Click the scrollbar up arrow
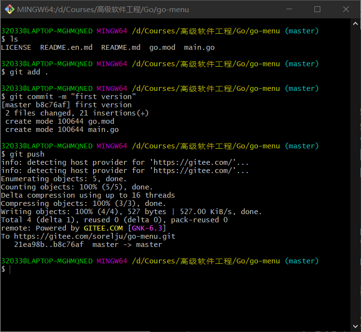361x332 pixels. (356, 23)
